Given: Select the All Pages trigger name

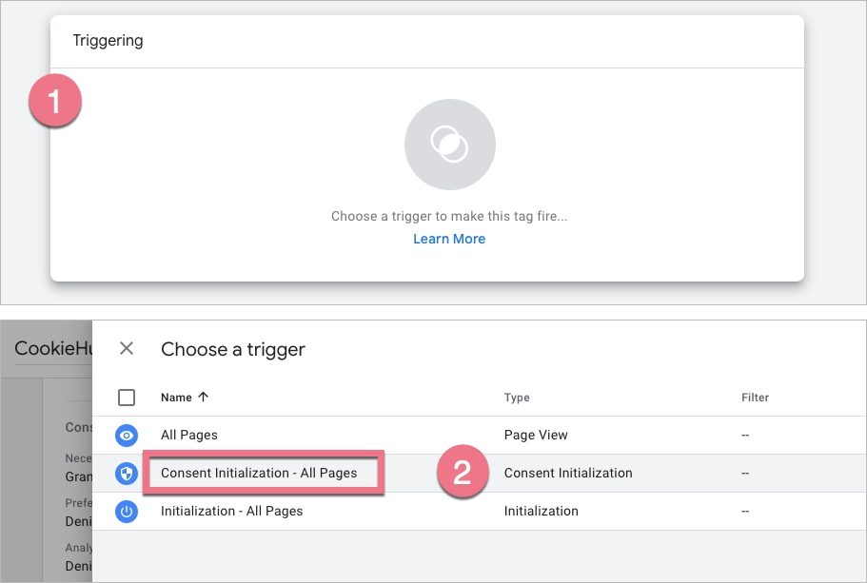Looking at the screenshot, I should point(189,436).
